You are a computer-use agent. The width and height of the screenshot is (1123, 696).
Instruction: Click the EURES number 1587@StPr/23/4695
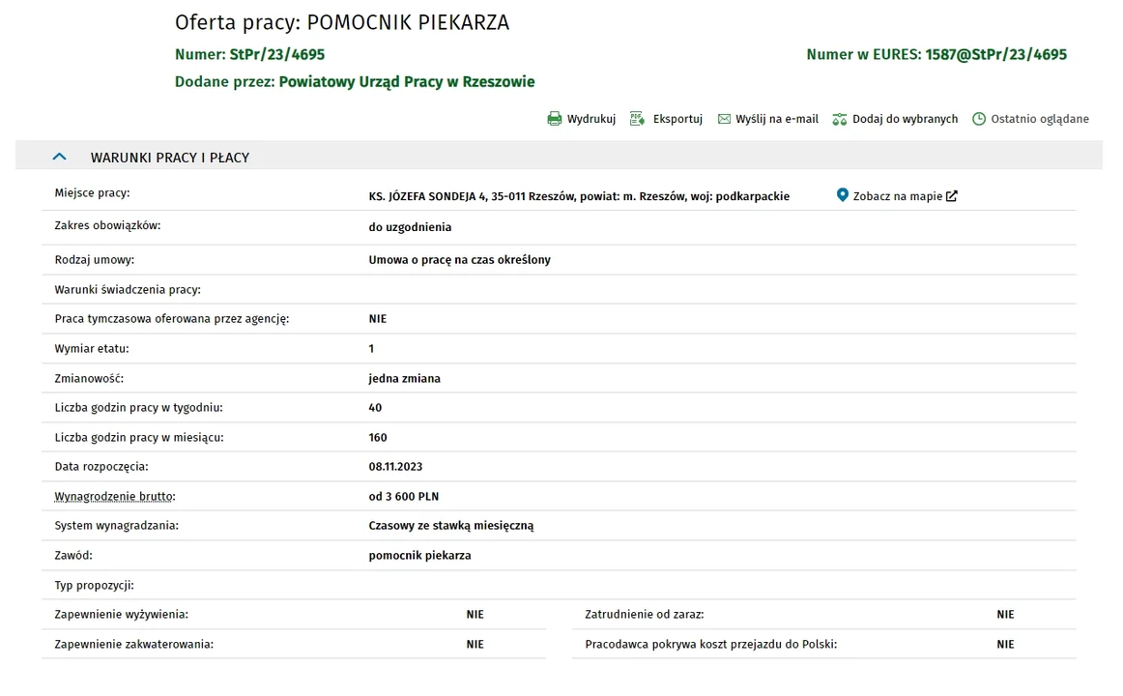tap(996, 54)
